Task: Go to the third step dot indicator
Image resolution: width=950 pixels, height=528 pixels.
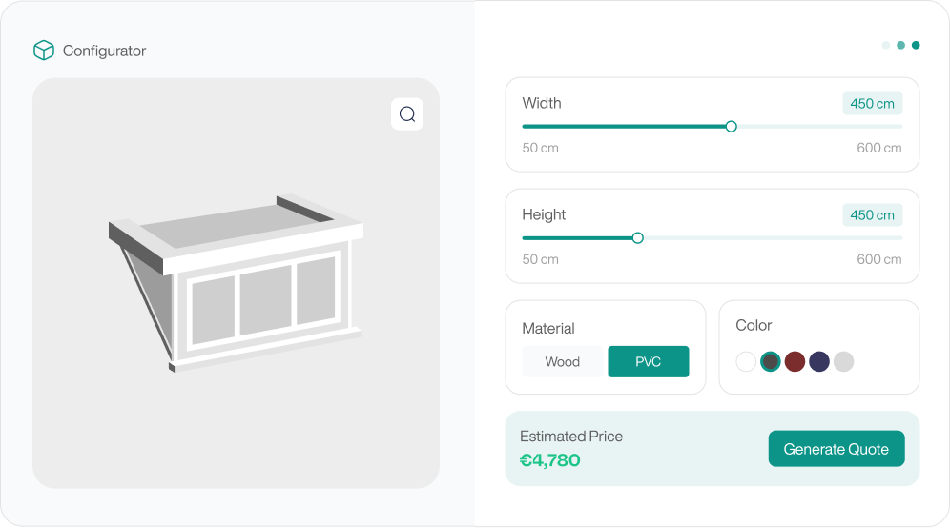Action: coord(916,45)
